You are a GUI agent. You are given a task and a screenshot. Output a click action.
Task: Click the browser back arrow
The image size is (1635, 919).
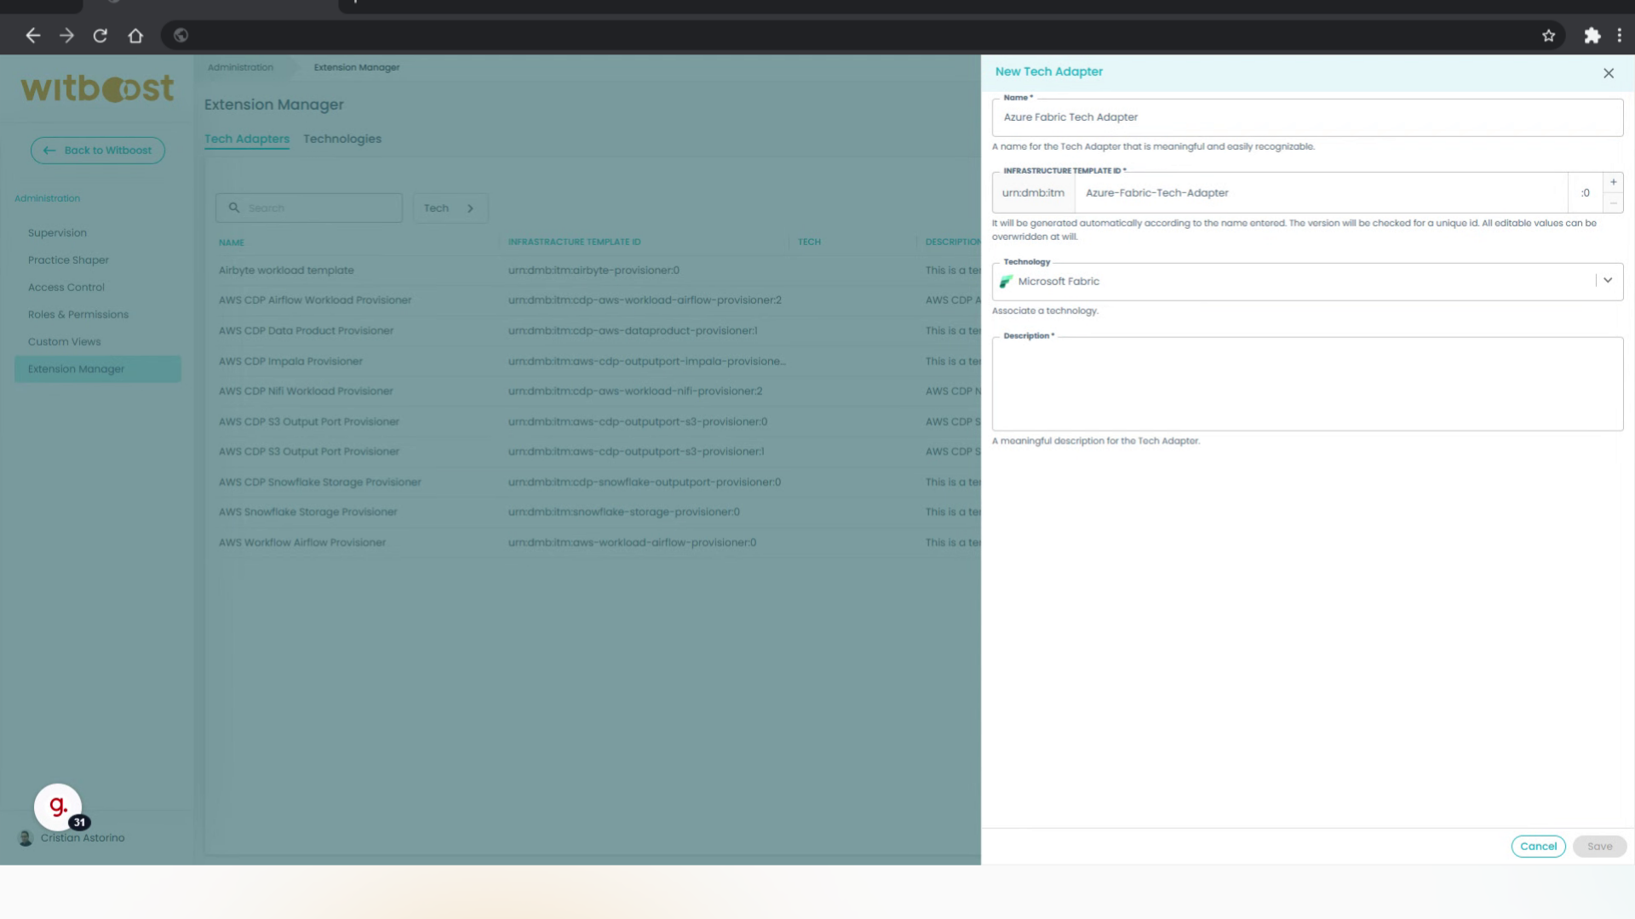point(32,36)
